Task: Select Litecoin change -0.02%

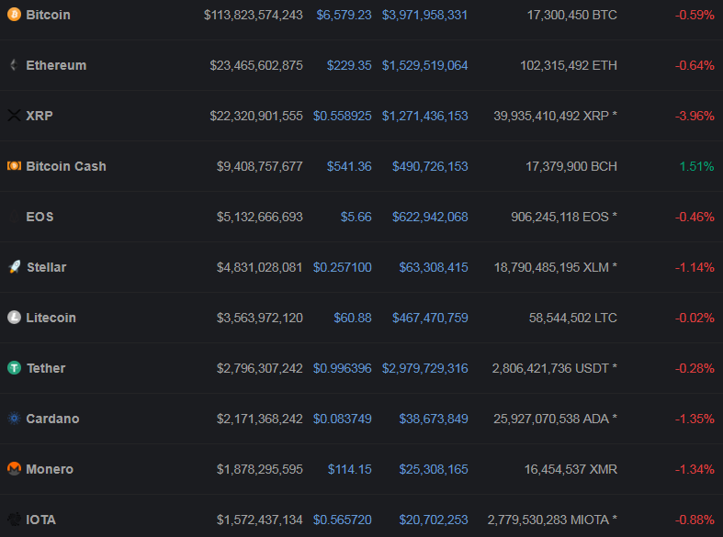Action: 695,318
